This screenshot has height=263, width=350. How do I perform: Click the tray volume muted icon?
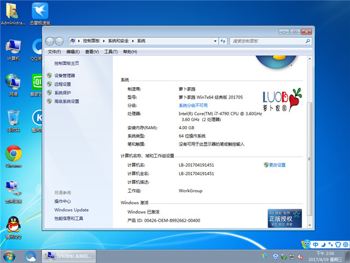[300, 256]
